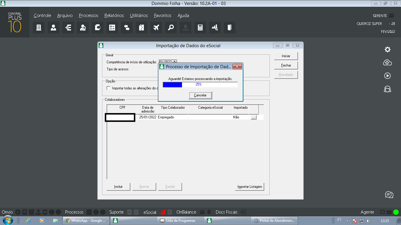
Task: Select the Não imported cell
Action: [240, 117]
